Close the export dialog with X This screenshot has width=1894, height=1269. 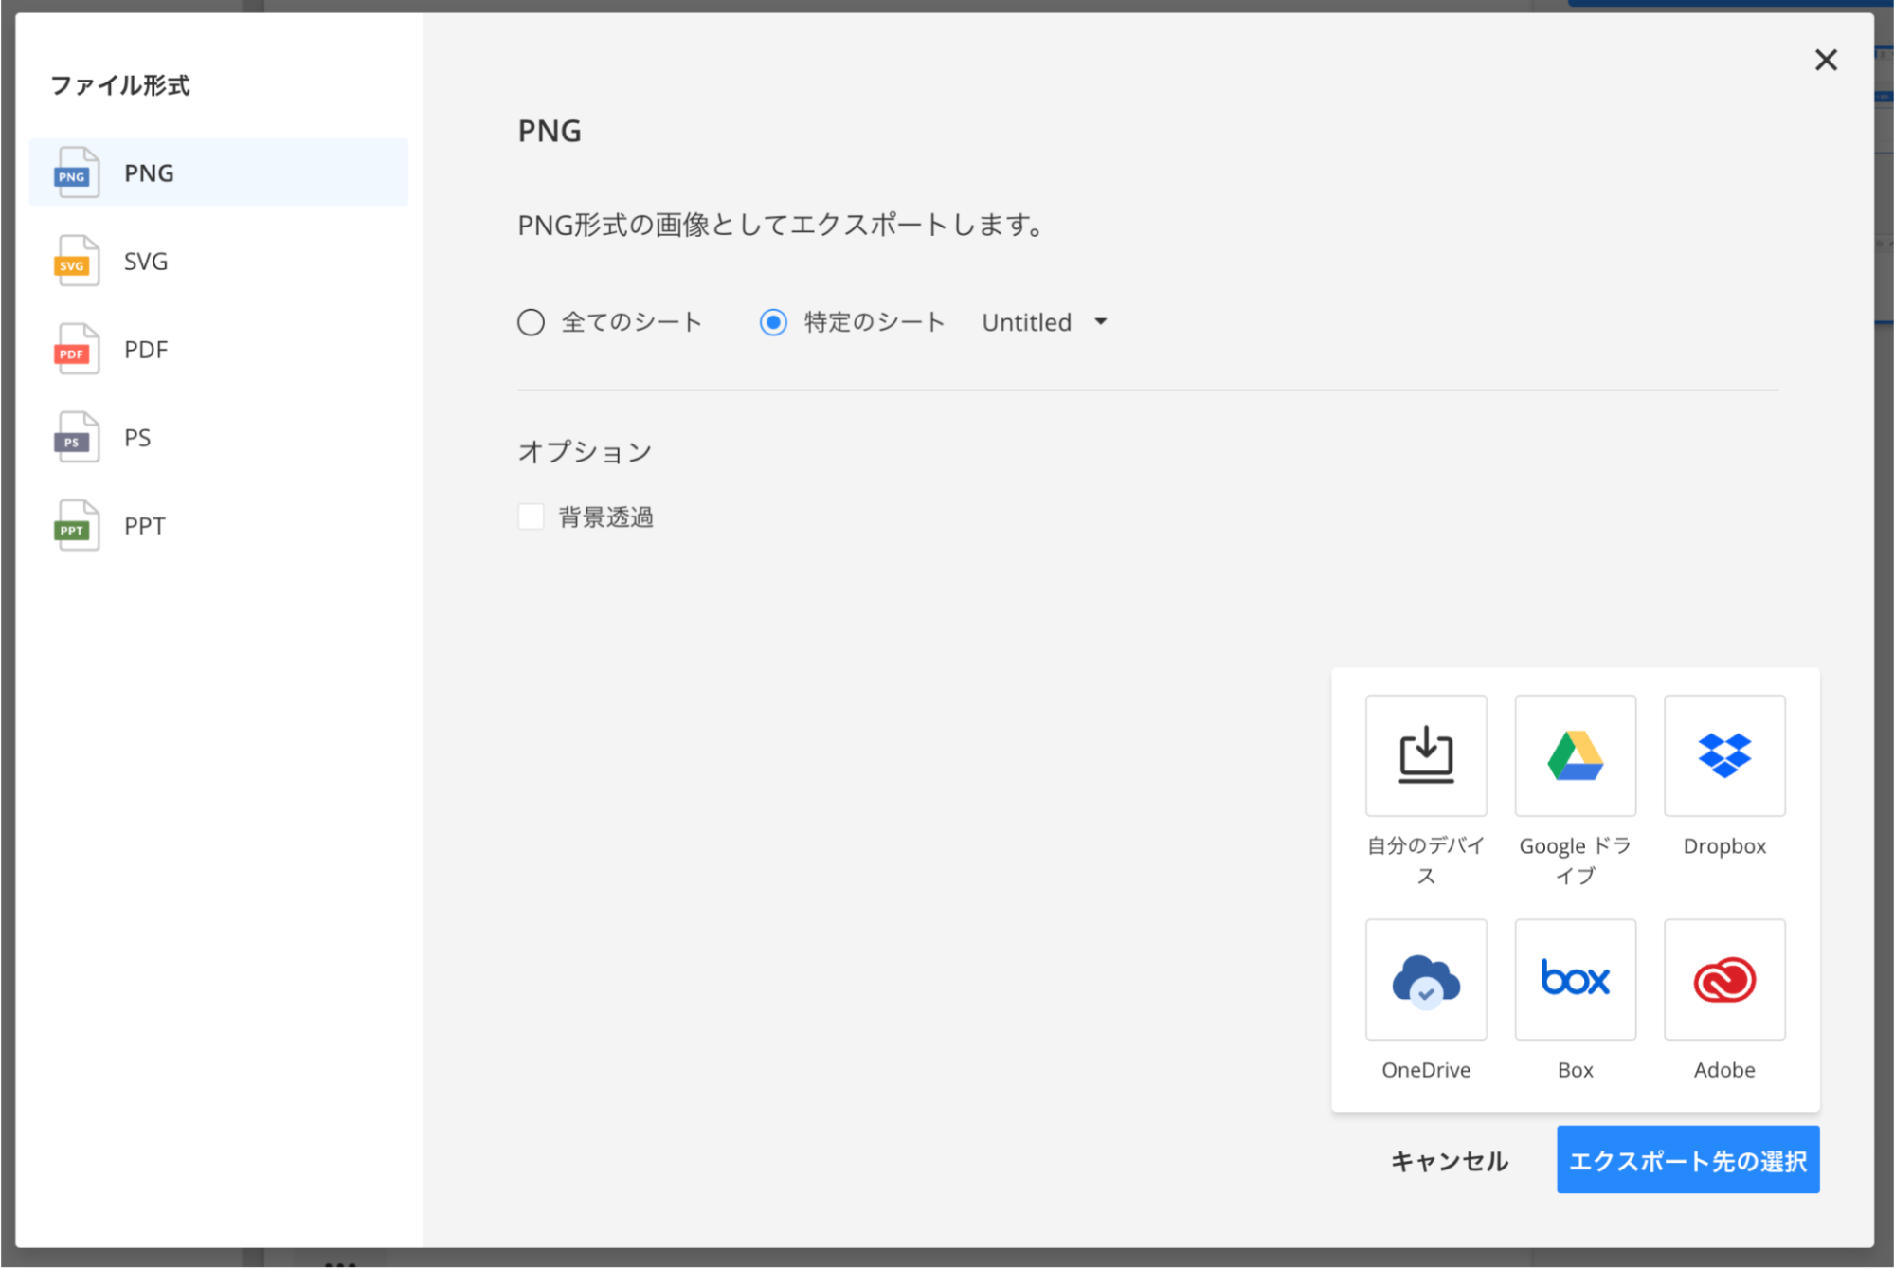1825,60
